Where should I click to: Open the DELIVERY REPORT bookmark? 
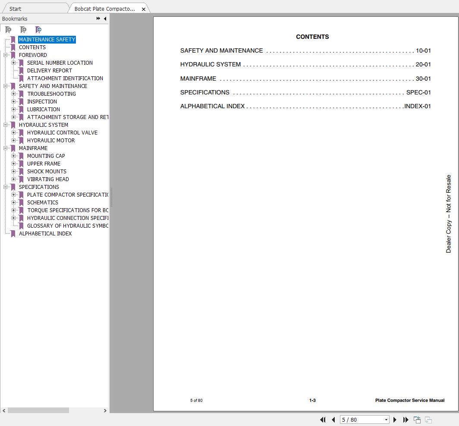[50, 71]
